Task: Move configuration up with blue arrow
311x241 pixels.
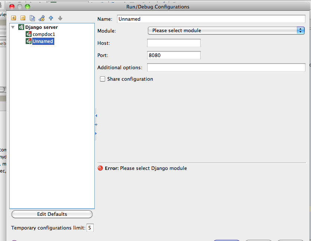Action: click(x=51, y=18)
